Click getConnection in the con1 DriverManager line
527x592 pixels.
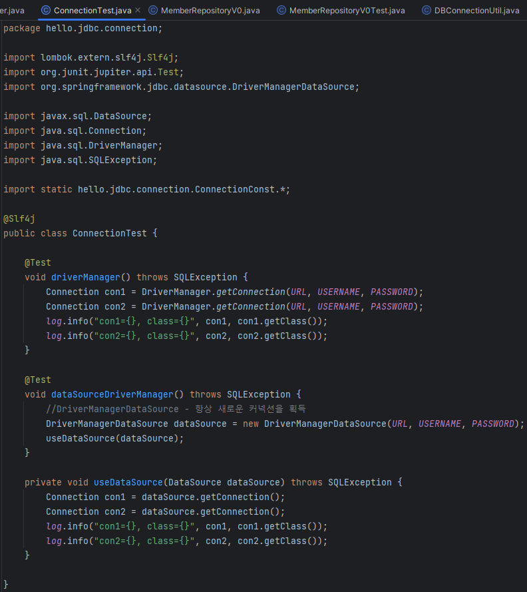(250, 292)
